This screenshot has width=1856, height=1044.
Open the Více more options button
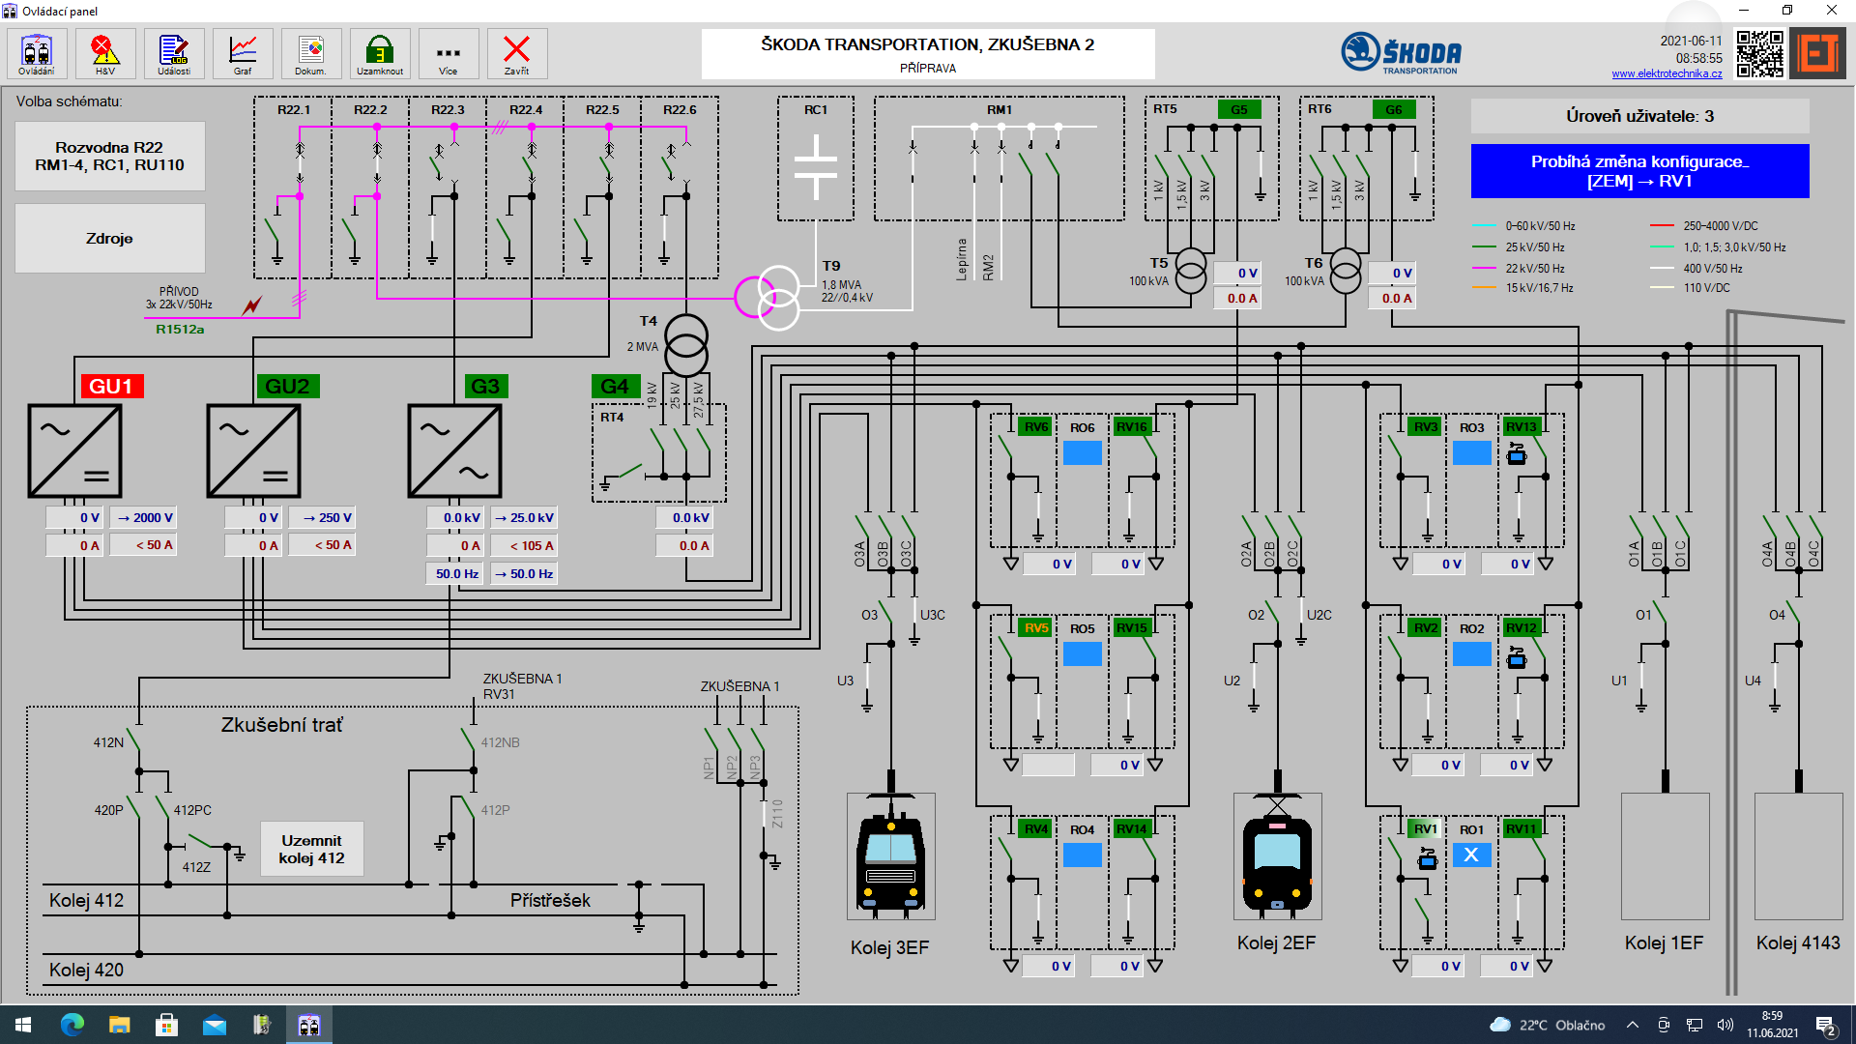point(449,53)
